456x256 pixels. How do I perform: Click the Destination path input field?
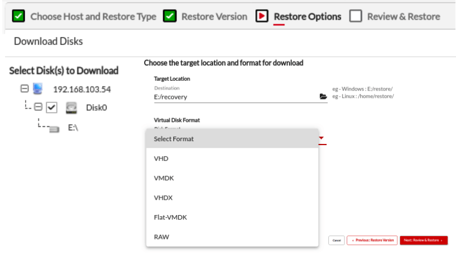tap(234, 97)
